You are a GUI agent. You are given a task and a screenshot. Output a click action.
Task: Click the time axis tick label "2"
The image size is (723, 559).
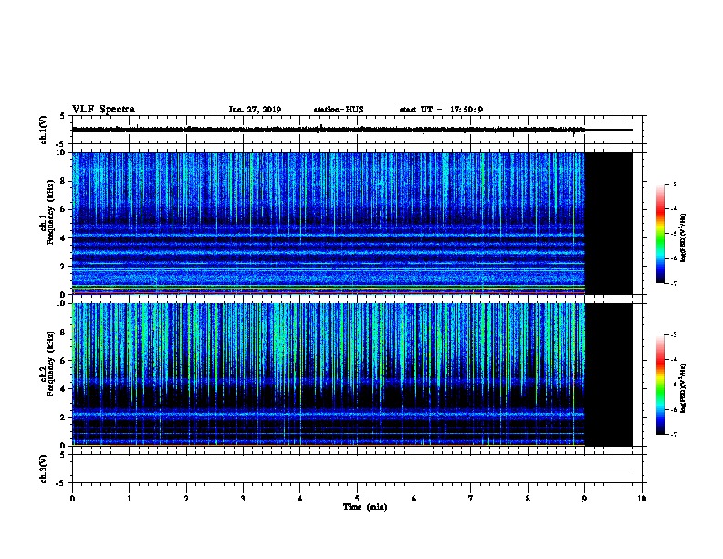pos(186,498)
